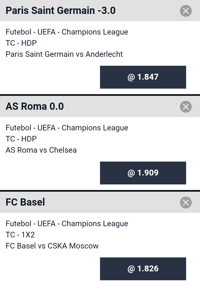Click the @ 1.909 odds button
200x285 pixels.
pyautogui.click(x=143, y=173)
